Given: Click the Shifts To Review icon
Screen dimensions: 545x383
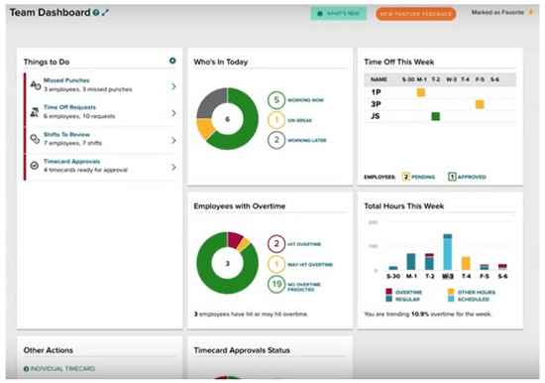Looking at the screenshot, I should 35,139.
